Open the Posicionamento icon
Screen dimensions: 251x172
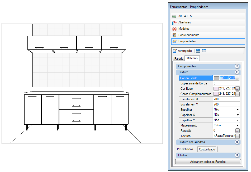pos(174,35)
